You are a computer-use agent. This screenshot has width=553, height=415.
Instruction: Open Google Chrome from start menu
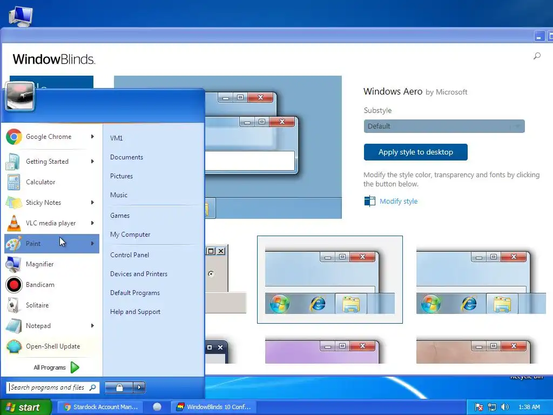click(51, 137)
